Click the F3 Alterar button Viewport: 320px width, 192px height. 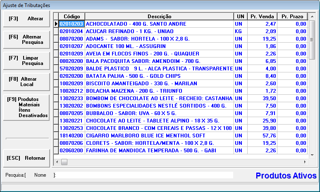click(x=26, y=19)
